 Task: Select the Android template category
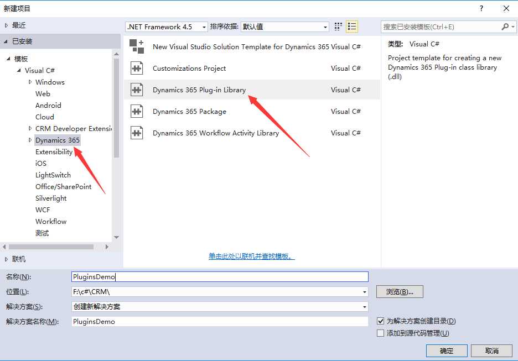tap(48, 105)
